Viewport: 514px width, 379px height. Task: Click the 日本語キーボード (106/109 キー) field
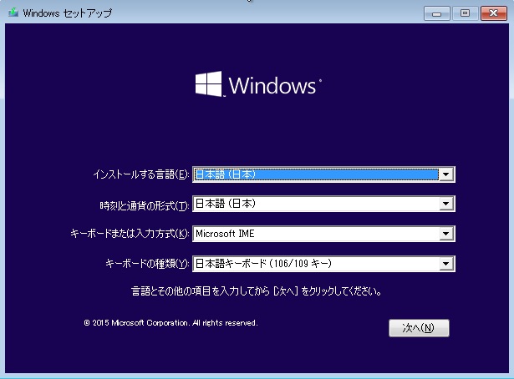tap(315, 265)
